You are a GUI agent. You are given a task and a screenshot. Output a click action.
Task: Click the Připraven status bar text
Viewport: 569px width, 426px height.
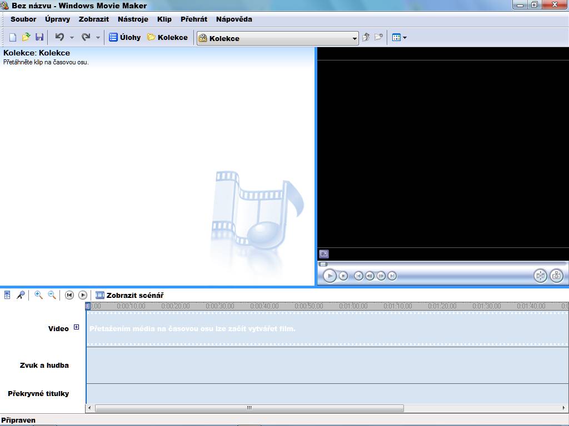pyautogui.click(x=18, y=420)
